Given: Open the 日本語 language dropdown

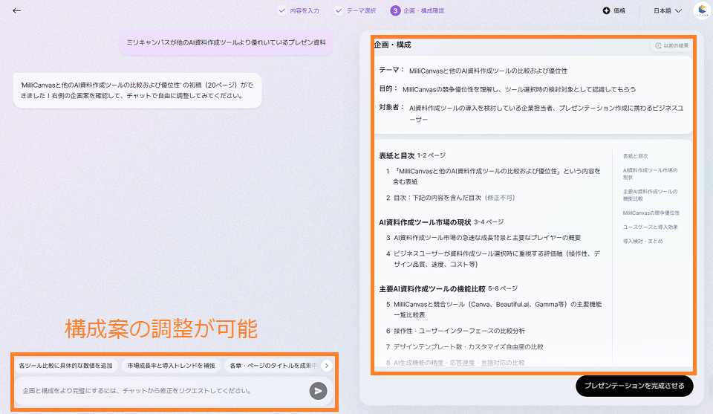Looking at the screenshot, I should tap(668, 10).
